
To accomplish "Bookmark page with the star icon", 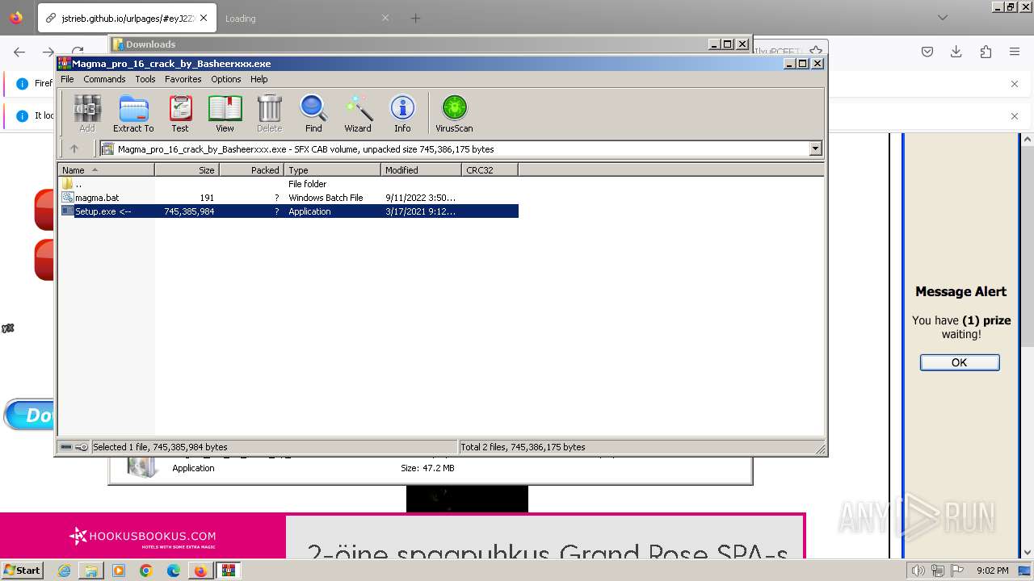I will click(x=816, y=51).
